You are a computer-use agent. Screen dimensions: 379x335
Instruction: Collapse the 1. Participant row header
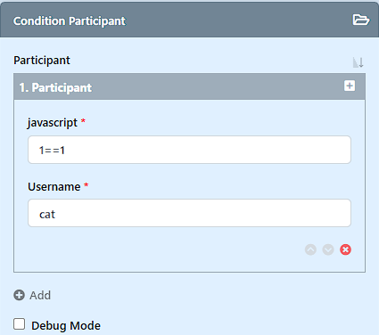pos(189,86)
